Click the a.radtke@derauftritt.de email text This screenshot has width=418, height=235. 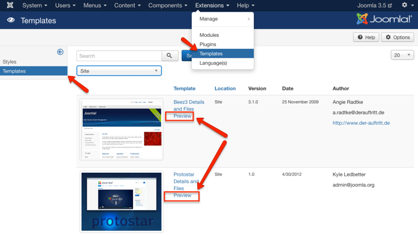(x=358, y=112)
